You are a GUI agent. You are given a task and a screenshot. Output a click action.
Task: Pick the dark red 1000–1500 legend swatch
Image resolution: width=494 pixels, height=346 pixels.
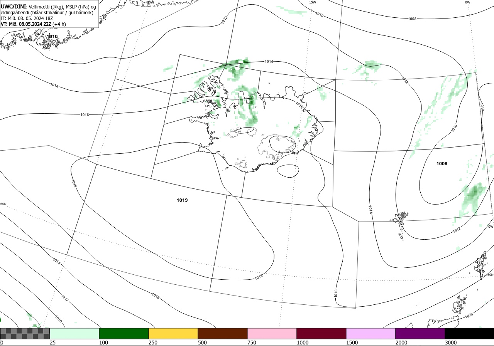click(x=321, y=333)
